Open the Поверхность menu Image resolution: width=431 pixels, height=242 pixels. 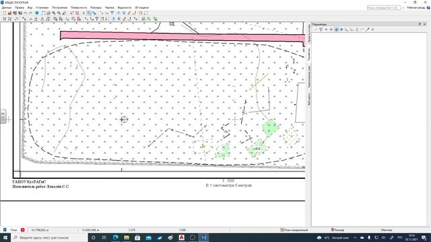point(79,7)
